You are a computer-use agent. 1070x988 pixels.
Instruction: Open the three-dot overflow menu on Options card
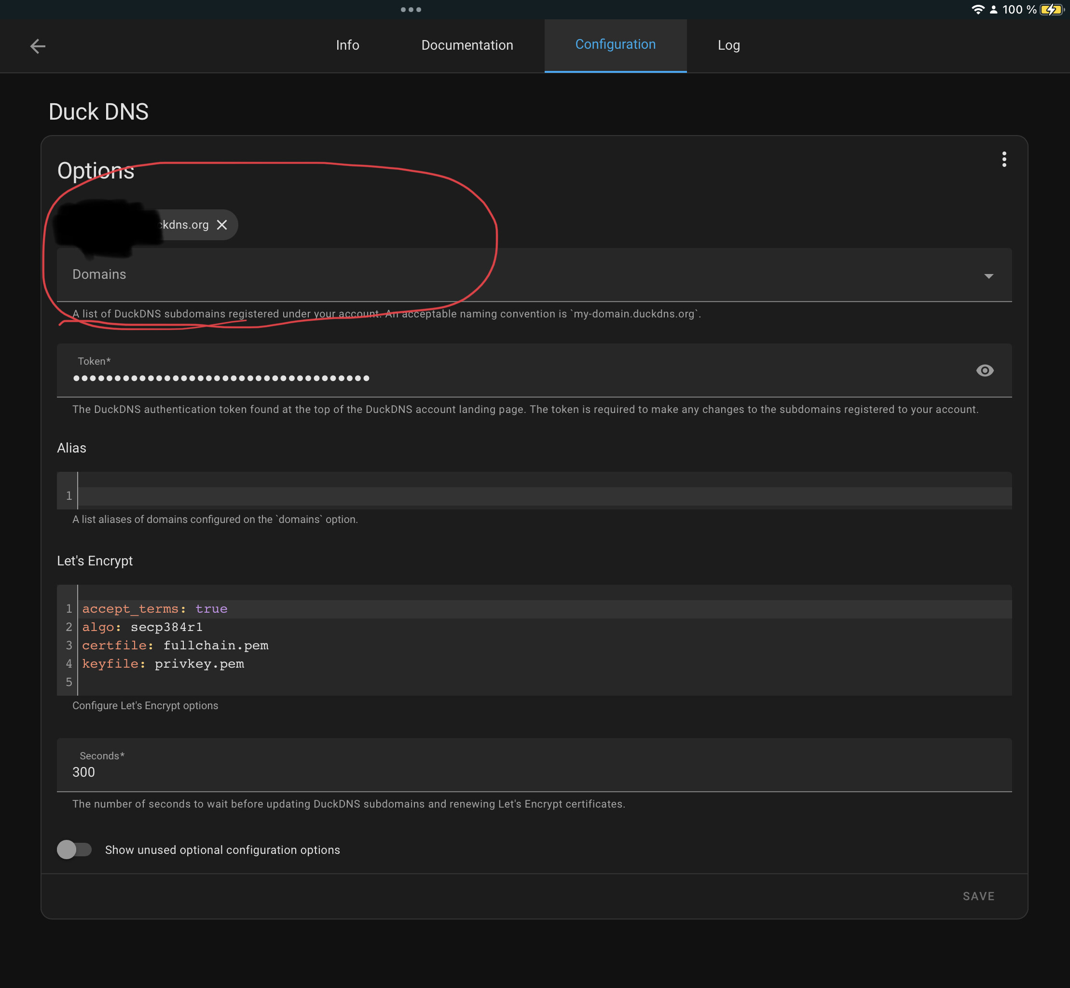click(x=1004, y=159)
